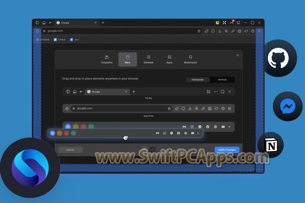
Task: Click the Apply Changes button
Action: (x=227, y=150)
